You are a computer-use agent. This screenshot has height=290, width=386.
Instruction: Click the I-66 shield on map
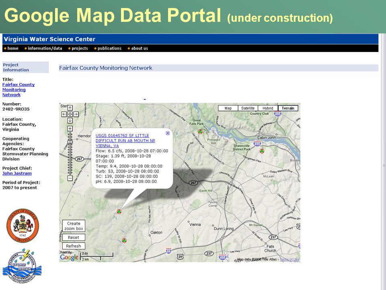(x=168, y=251)
